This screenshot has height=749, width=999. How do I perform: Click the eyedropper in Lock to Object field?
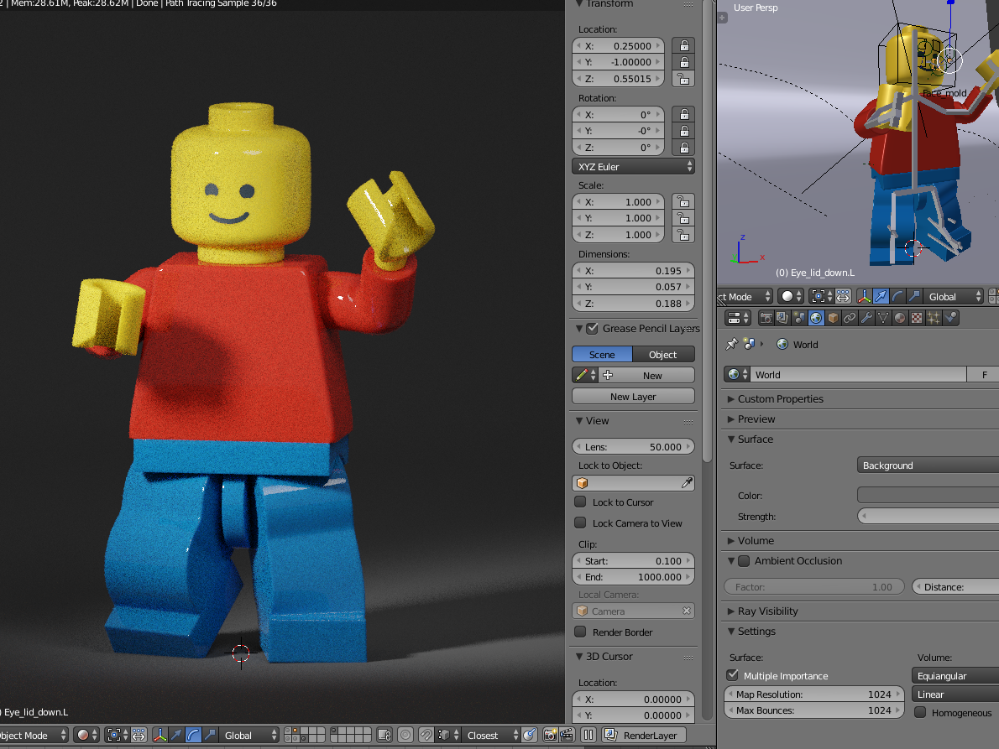pyautogui.click(x=686, y=483)
